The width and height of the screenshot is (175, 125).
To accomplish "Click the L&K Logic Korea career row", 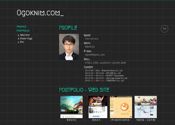I will (x=106, y=78).
